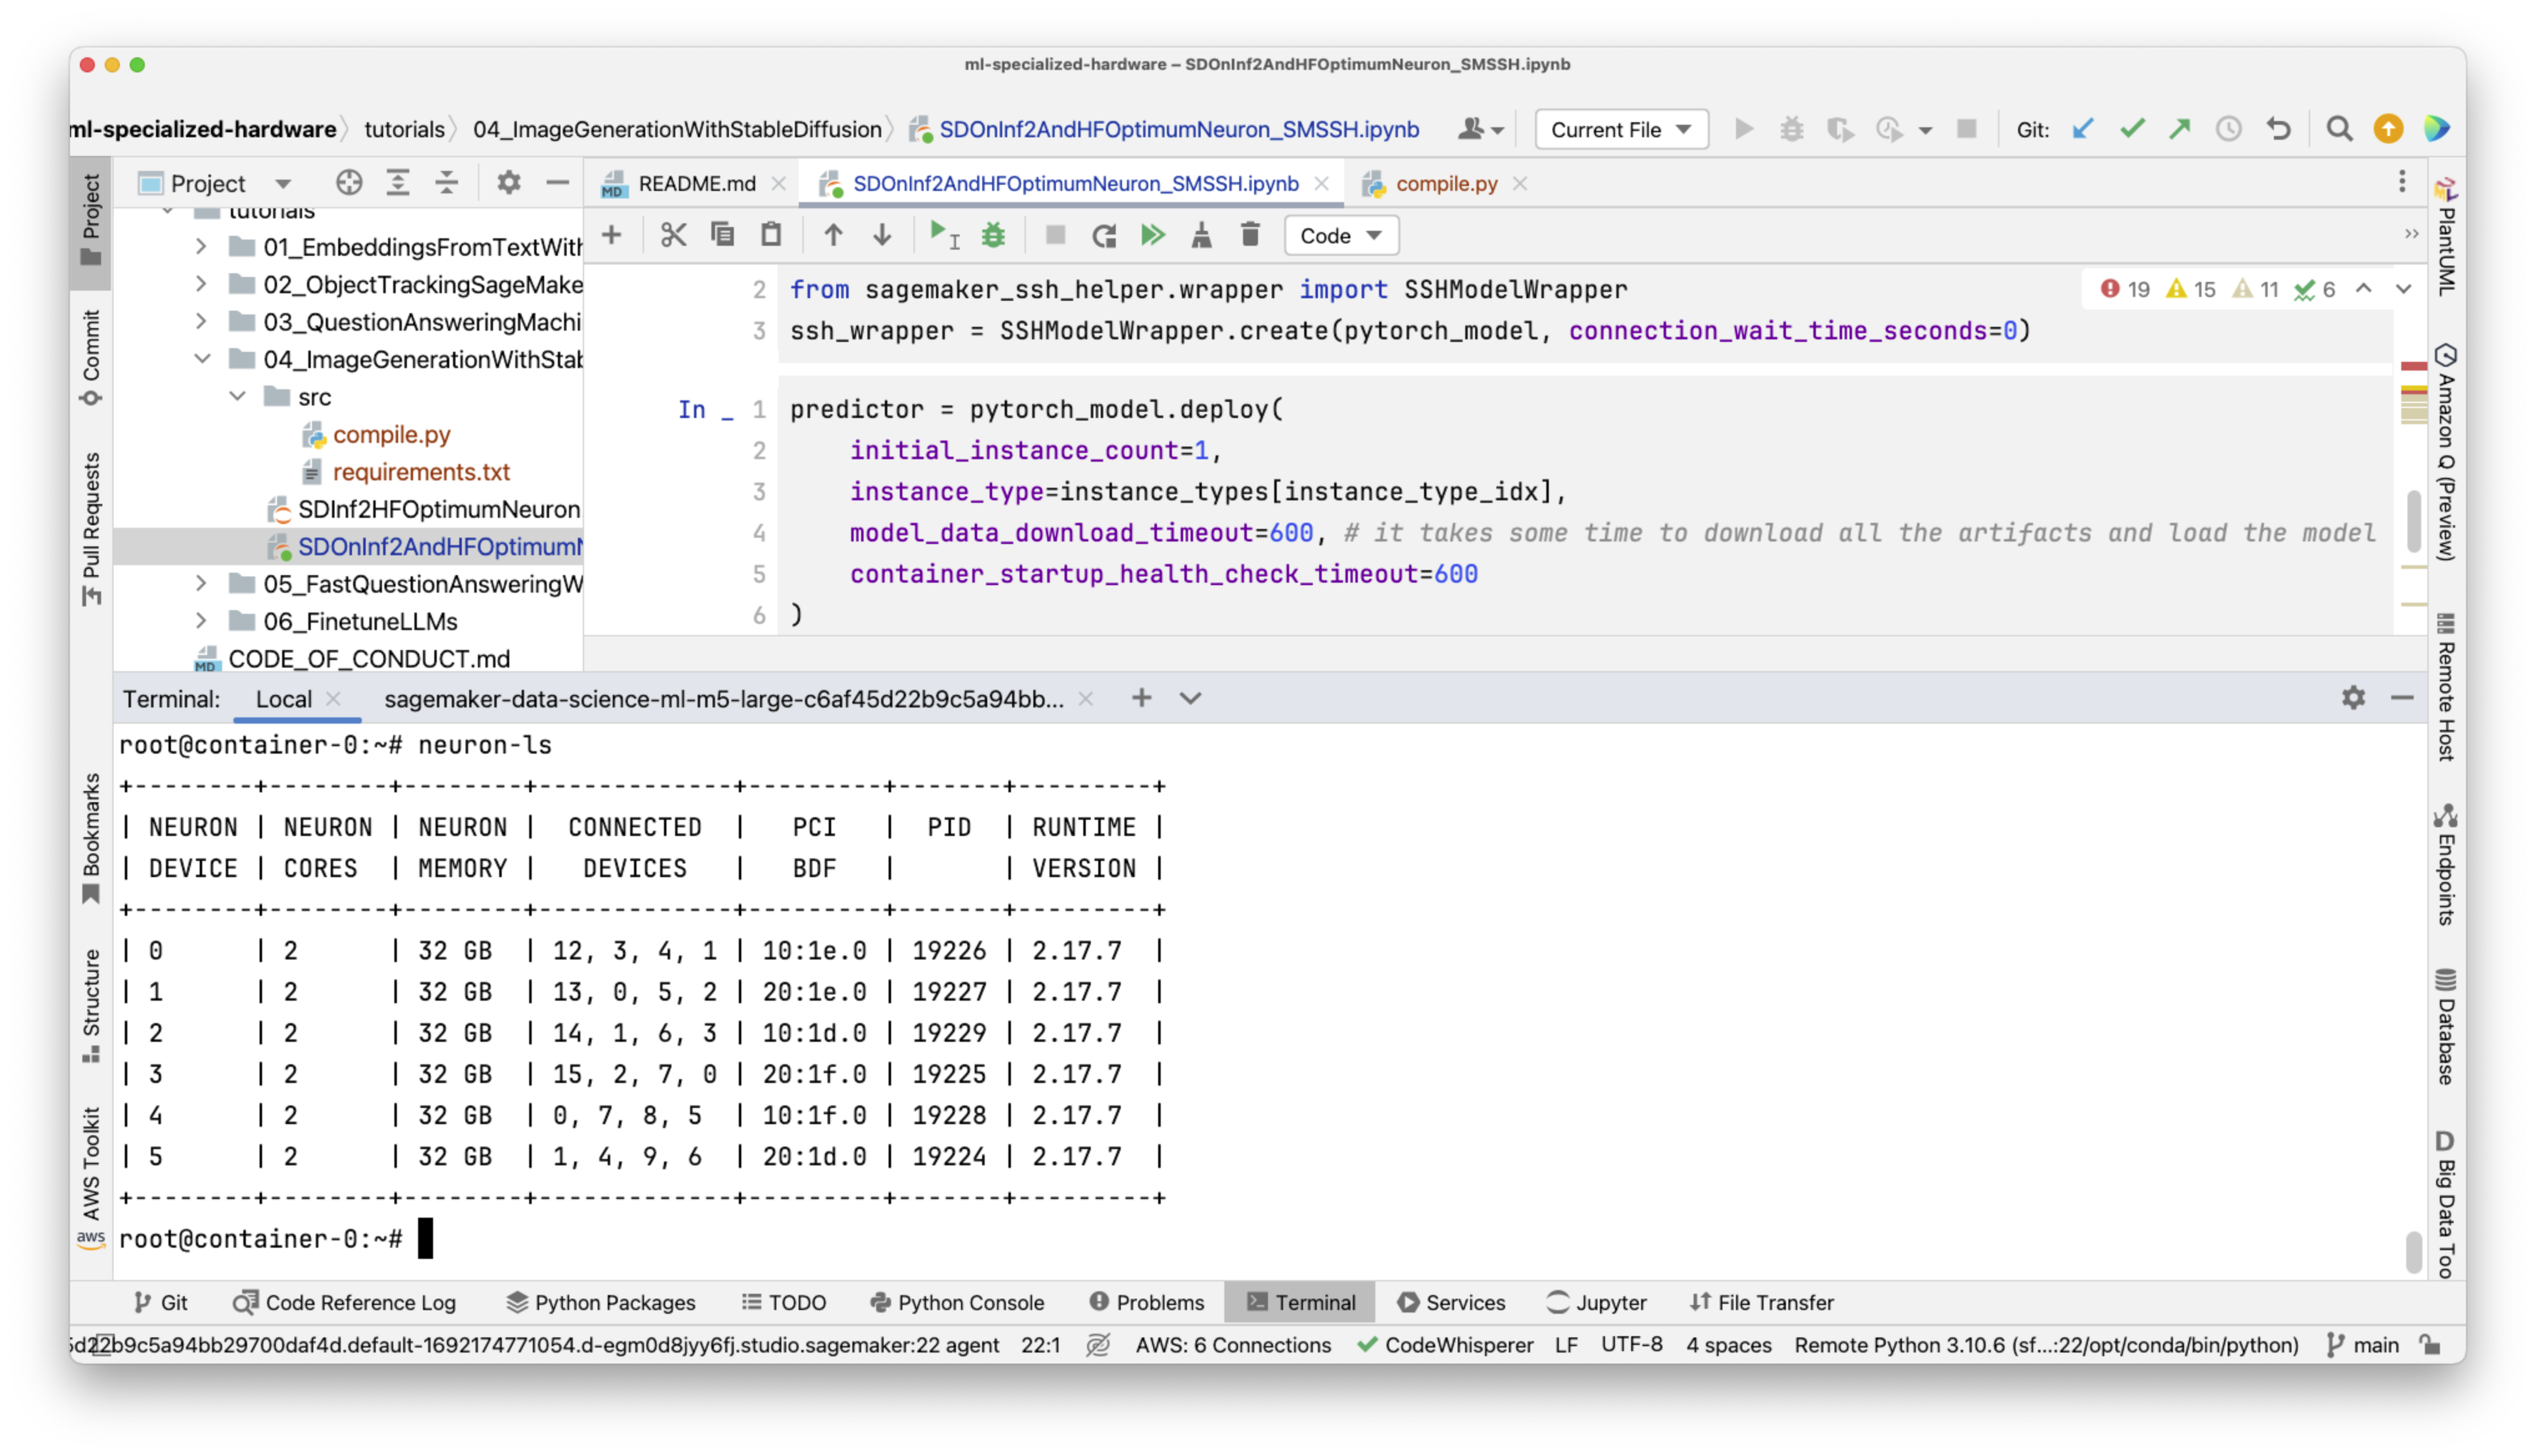Click the Git update project arrow
Image resolution: width=2536 pixels, height=1456 pixels.
[x=2083, y=129]
